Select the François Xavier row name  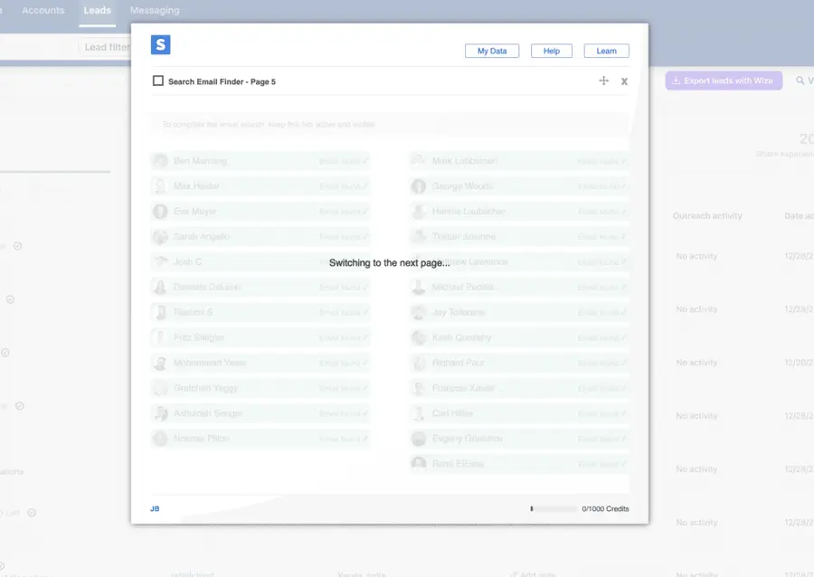pos(464,388)
